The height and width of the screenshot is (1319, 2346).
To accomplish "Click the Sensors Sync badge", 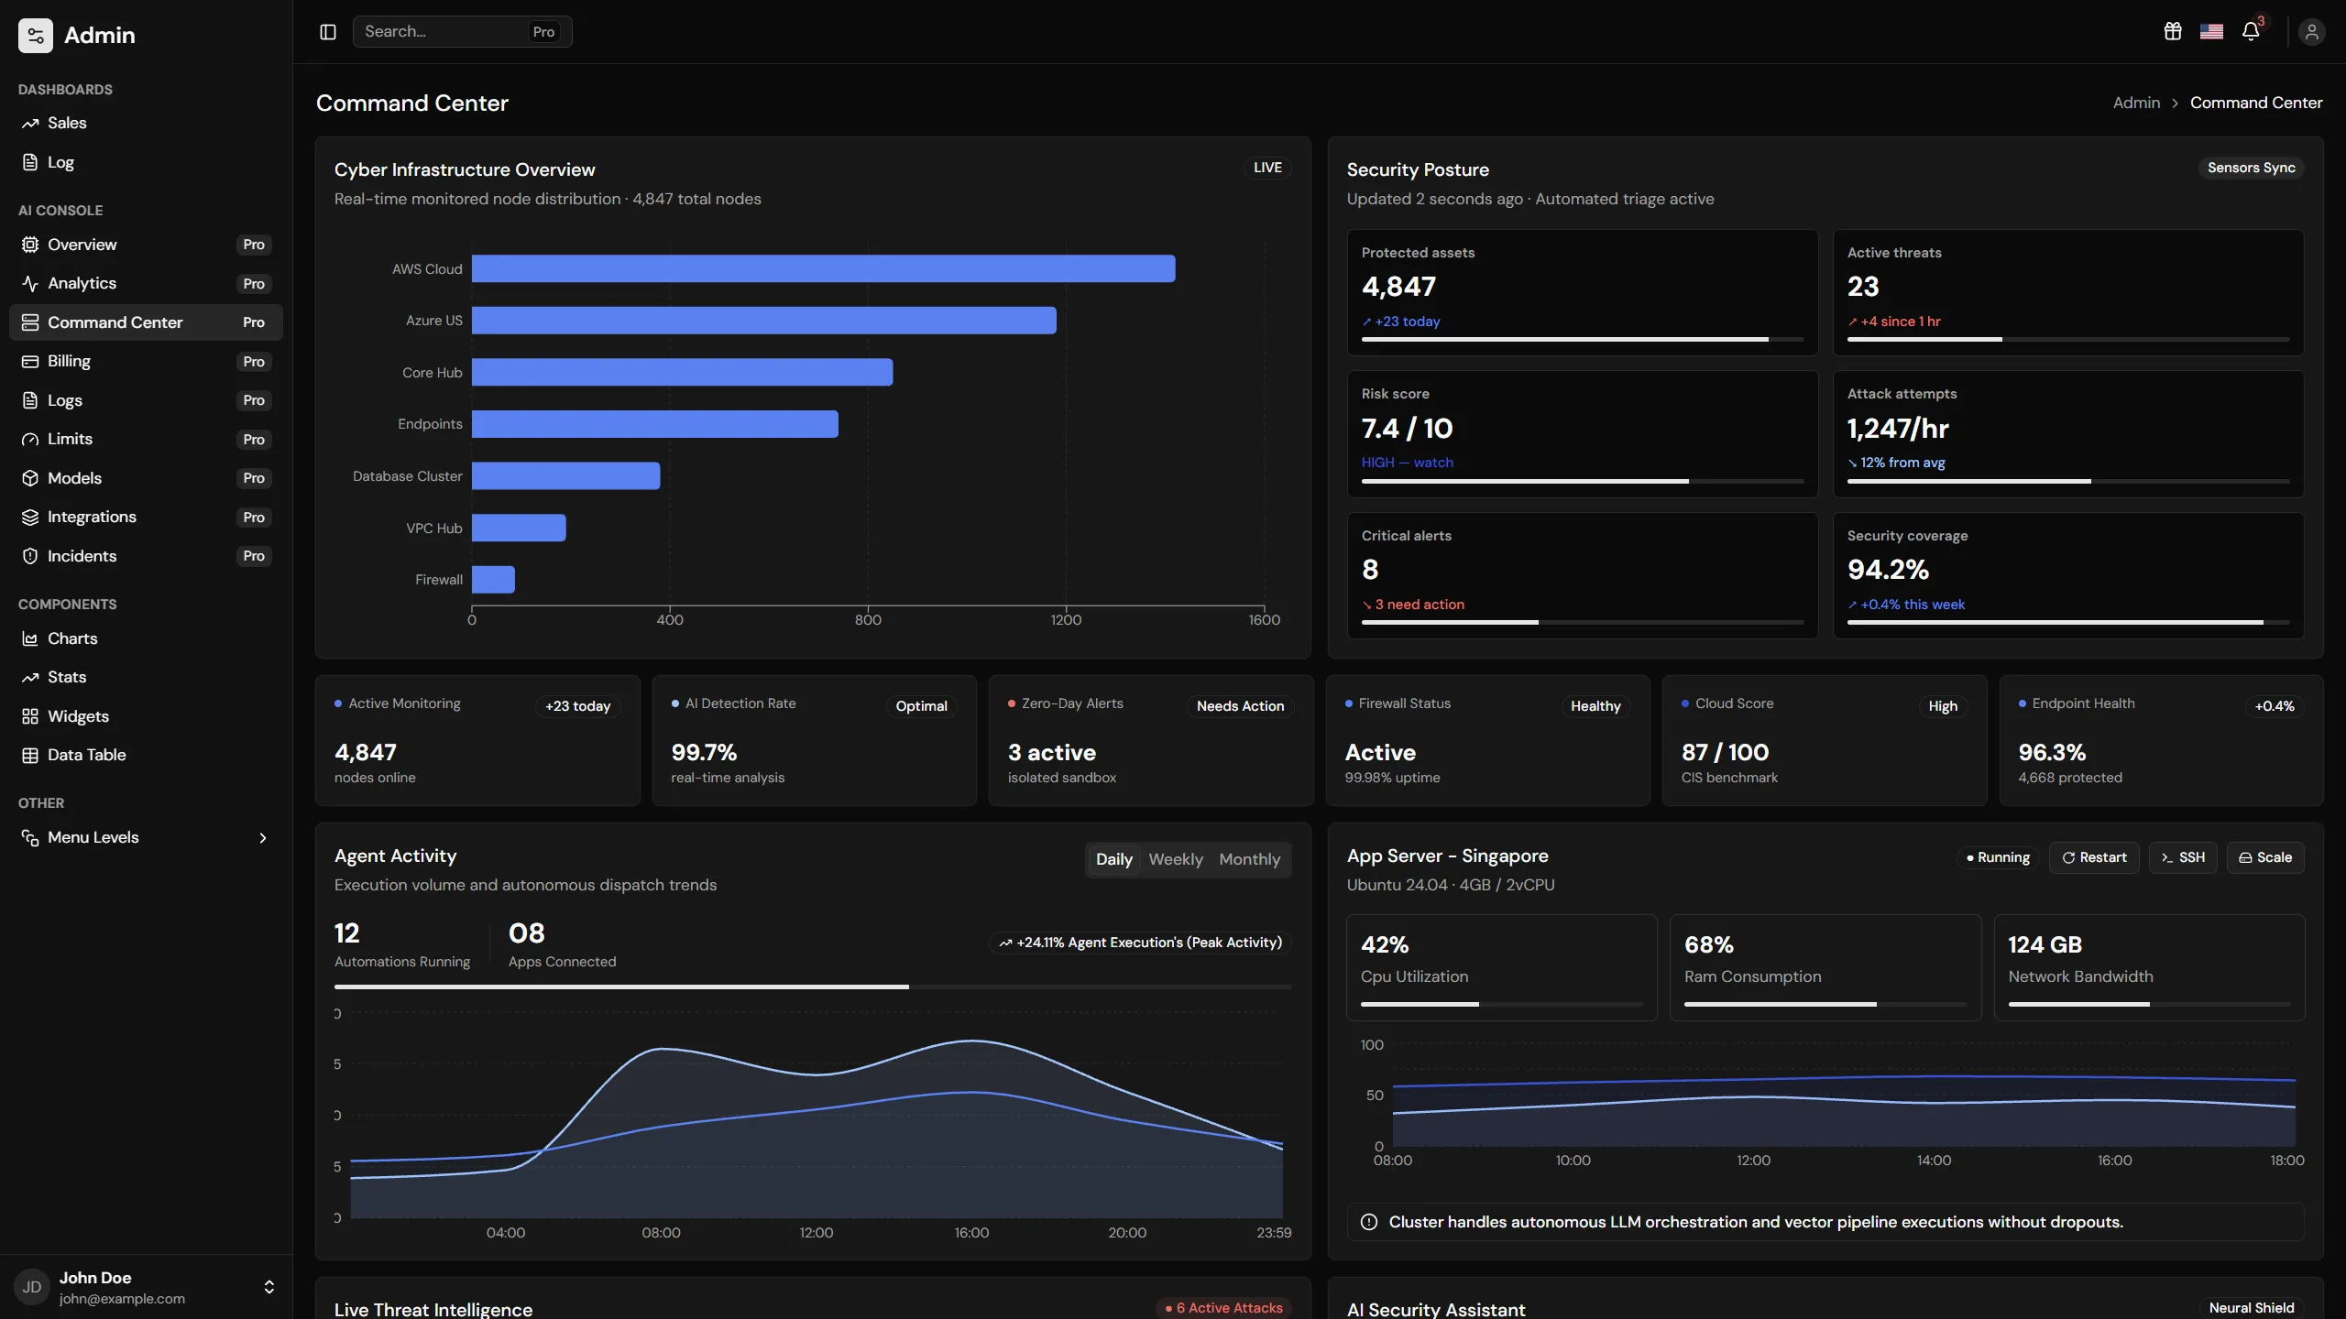I will pyautogui.click(x=2251, y=168).
